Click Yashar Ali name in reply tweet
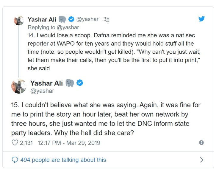This screenshot has width=219, height=172. pos(42,19)
